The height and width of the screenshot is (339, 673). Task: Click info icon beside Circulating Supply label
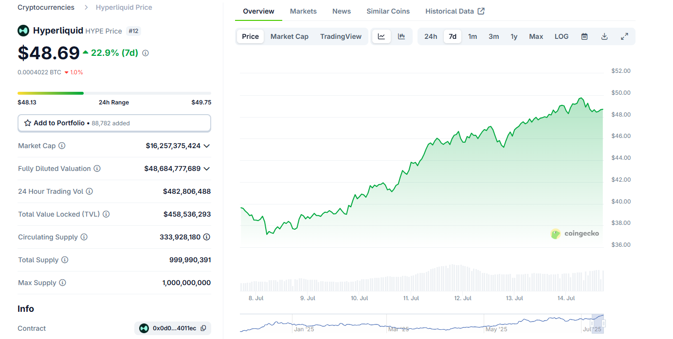[84, 237]
